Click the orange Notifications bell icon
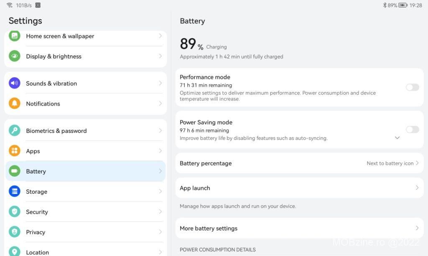This screenshot has height=256, width=428. (x=15, y=103)
